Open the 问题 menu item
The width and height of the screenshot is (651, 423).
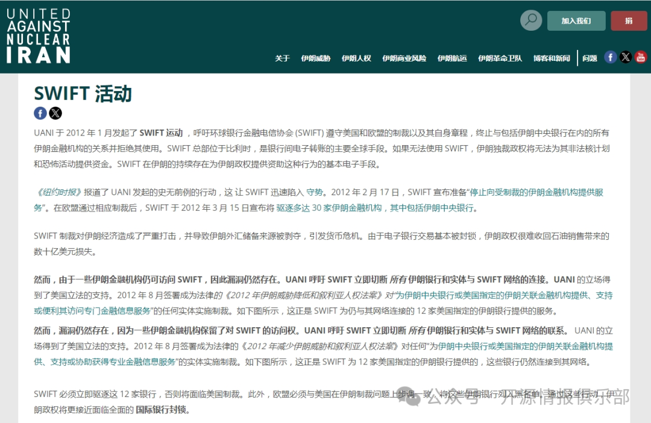click(590, 58)
